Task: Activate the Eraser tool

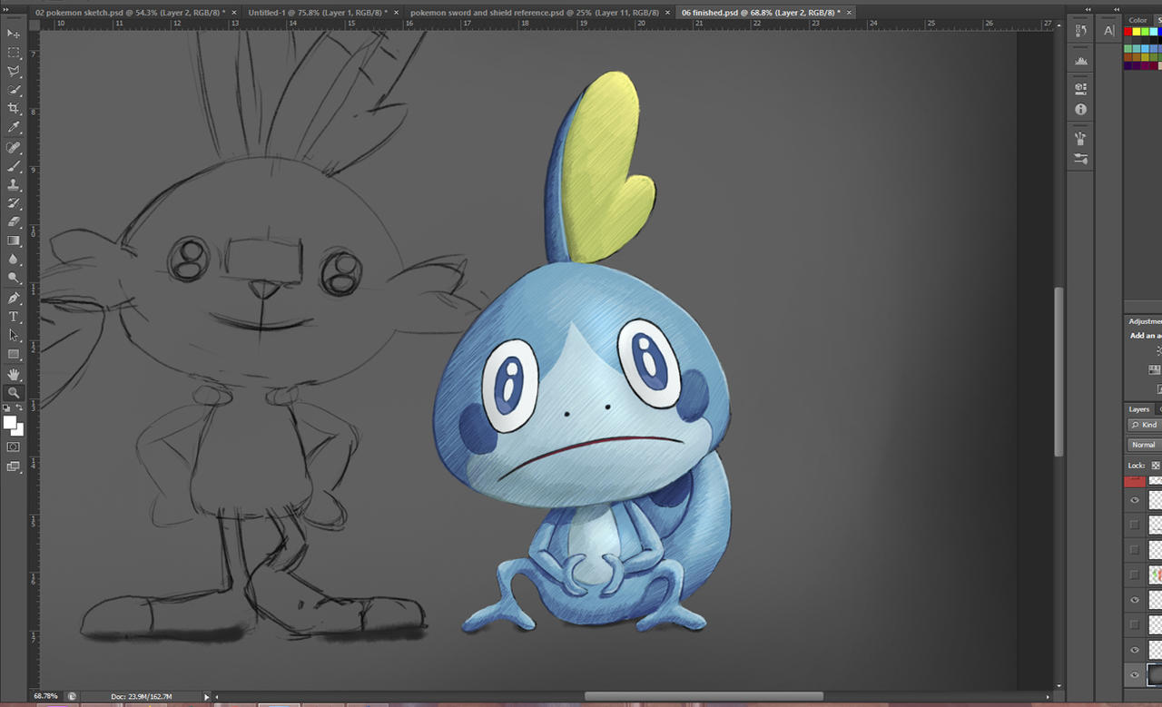Action: pyautogui.click(x=14, y=222)
